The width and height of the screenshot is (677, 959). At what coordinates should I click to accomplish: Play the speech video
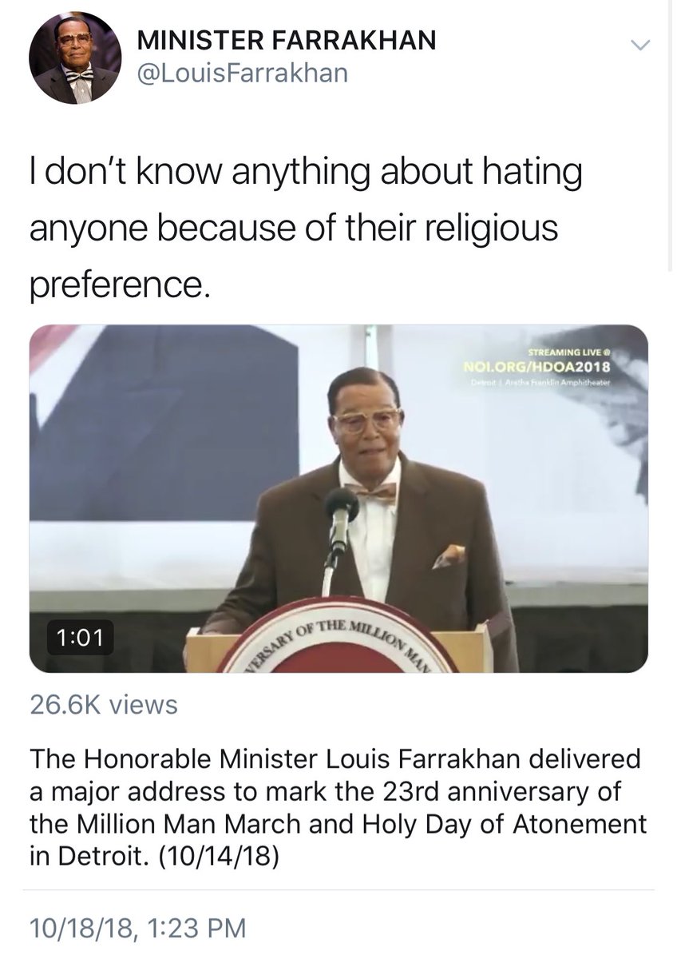[x=338, y=499]
